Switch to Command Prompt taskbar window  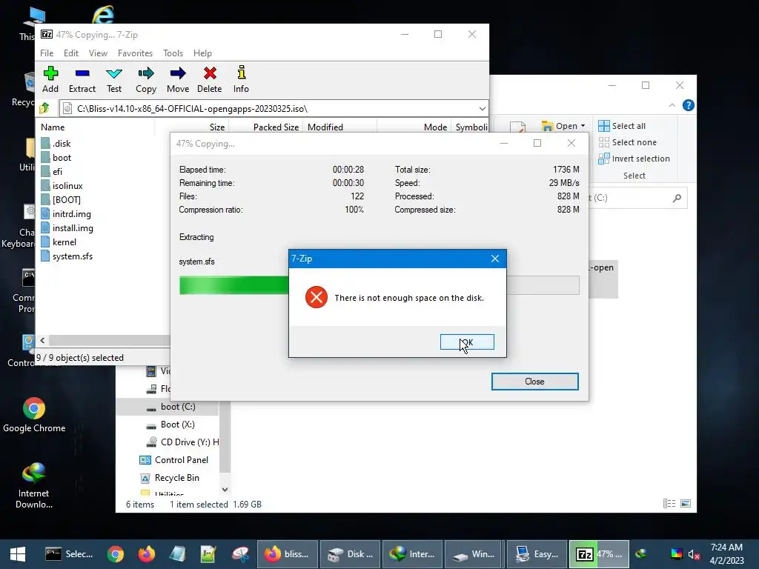pos(68,554)
